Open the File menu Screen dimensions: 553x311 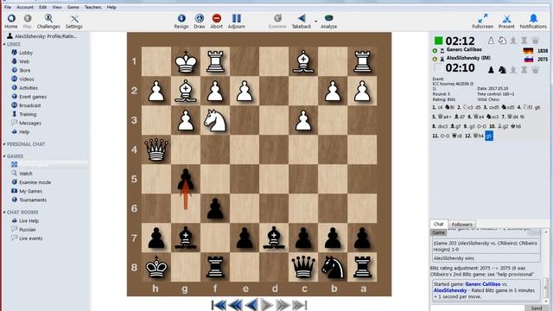tap(8, 7)
